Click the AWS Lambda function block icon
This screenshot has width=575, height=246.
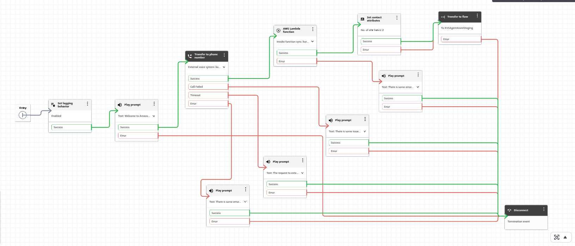click(279, 31)
